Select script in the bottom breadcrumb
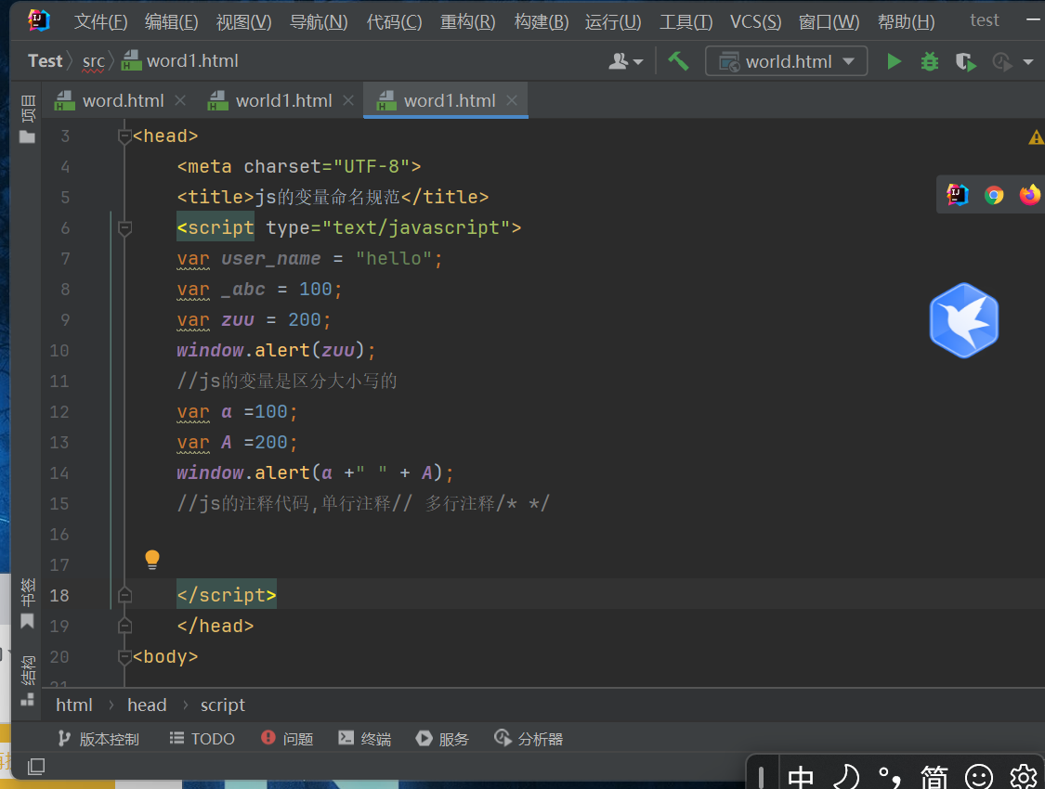This screenshot has width=1045, height=789. pyautogui.click(x=223, y=705)
